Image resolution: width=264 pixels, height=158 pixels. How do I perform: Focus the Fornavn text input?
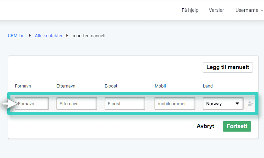32,103
